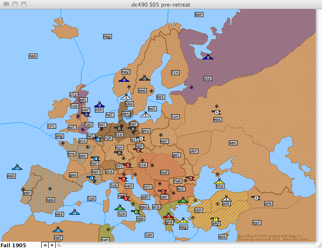The image size is (322, 248).
Task: Select the 'sev' province label
Action: pyautogui.click(x=233, y=142)
